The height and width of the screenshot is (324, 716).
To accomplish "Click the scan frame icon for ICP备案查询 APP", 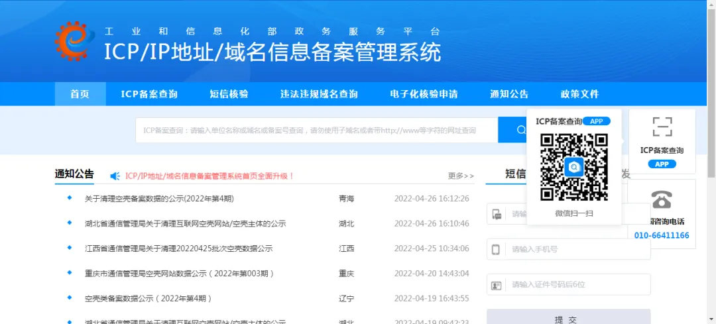I will 662,127.
